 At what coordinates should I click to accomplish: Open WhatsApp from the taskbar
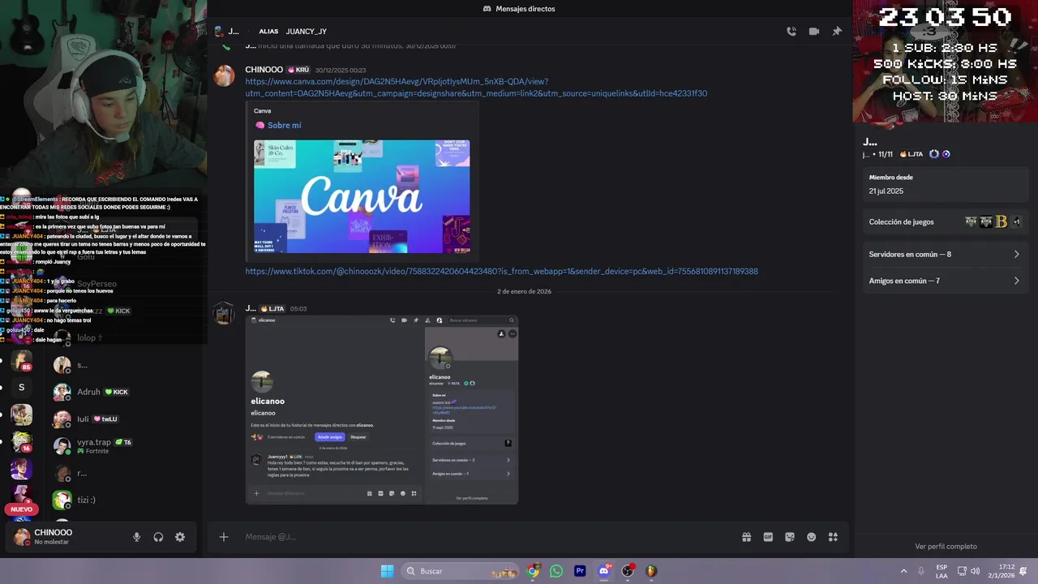pos(556,571)
